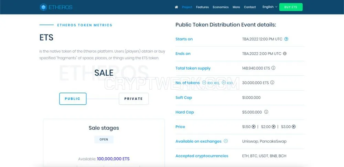
Task: Expand the Available on exchanges chevron
Action: click(226, 141)
